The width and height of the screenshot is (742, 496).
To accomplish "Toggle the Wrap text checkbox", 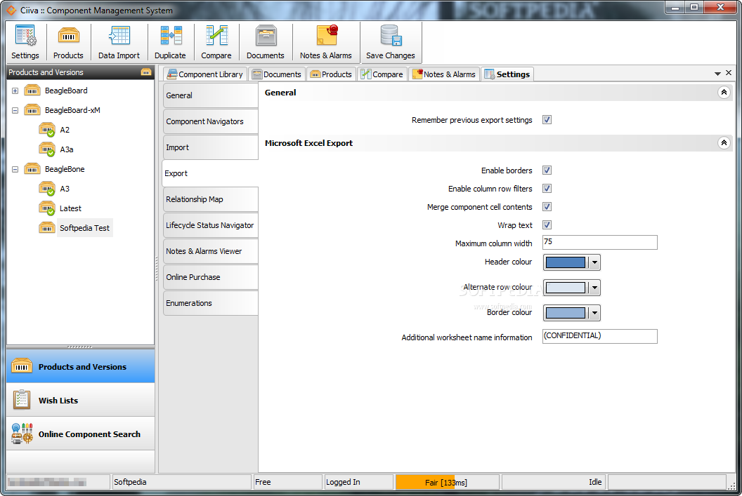I will [547, 225].
